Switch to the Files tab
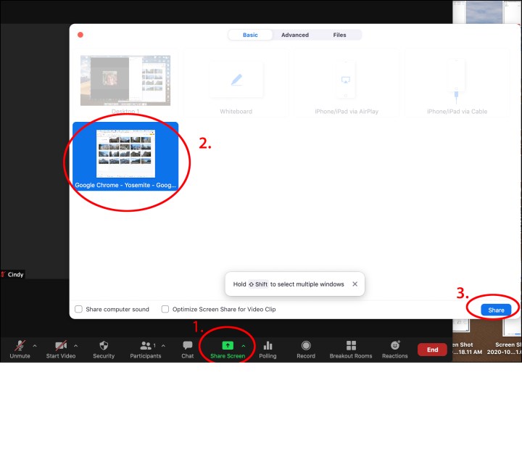The image size is (522, 462). [x=339, y=35]
